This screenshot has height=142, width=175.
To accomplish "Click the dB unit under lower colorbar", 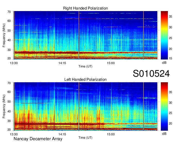I will tap(164, 134).
